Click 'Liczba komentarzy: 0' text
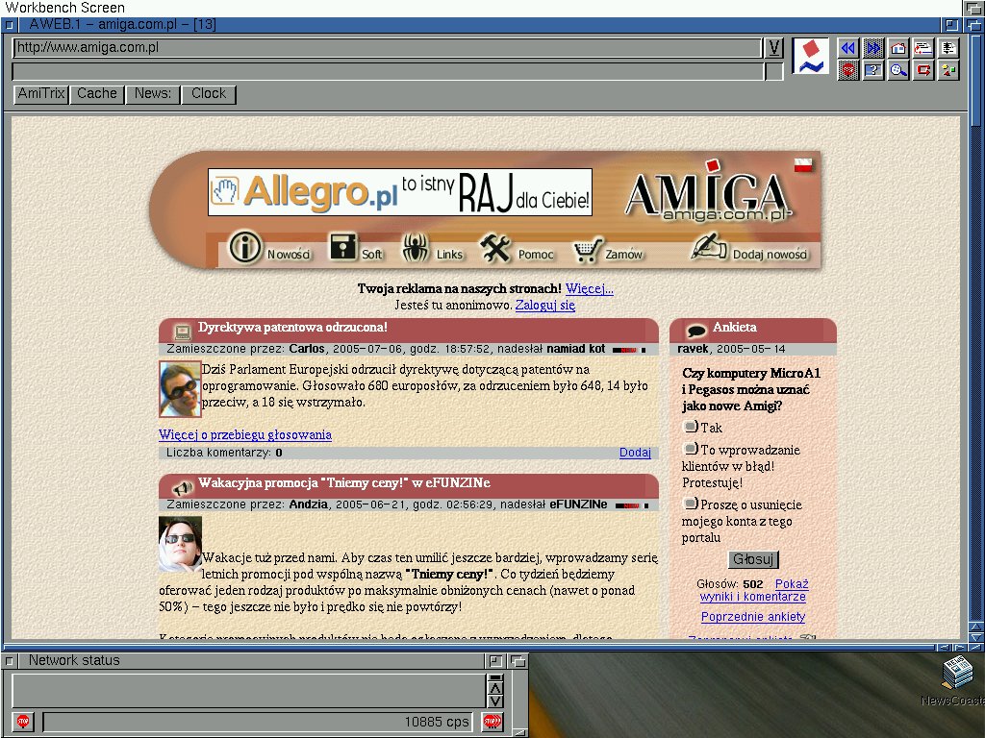The height and width of the screenshot is (738, 985). pyautogui.click(x=224, y=453)
